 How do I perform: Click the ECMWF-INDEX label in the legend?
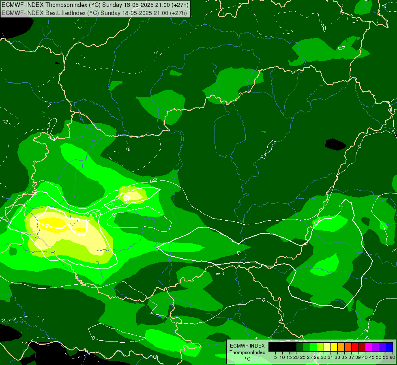coord(247,346)
